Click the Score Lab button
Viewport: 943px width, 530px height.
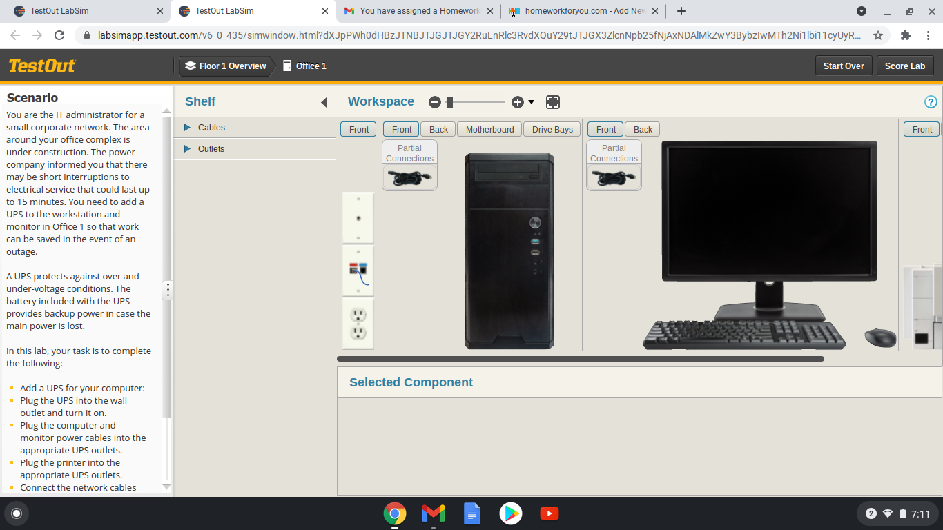(x=904, y=66)
